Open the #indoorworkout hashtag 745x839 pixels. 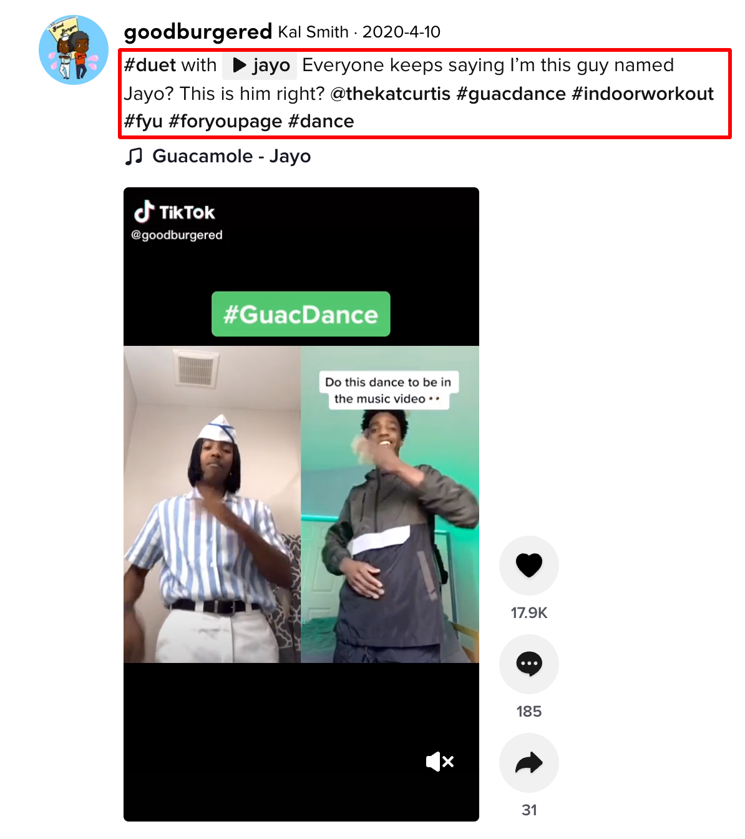pos(643,94)
